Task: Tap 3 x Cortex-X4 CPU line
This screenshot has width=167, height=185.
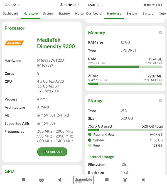Action: pos(48,86)
